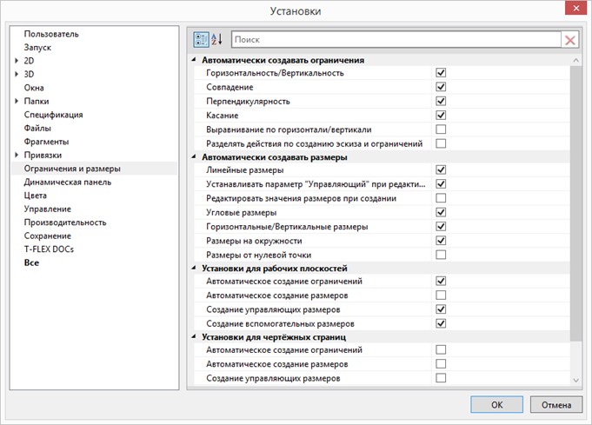592x425 pixels.
Task: Expand the 3D tree node arrow
Action: [x=17, y=74]
